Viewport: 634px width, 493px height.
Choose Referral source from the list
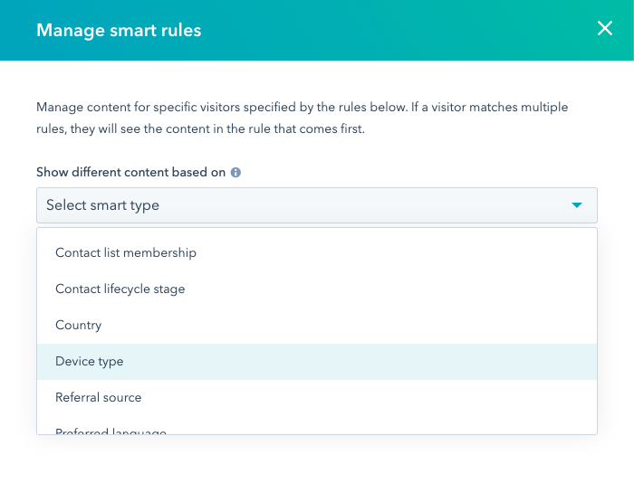[x=99, y=398]
